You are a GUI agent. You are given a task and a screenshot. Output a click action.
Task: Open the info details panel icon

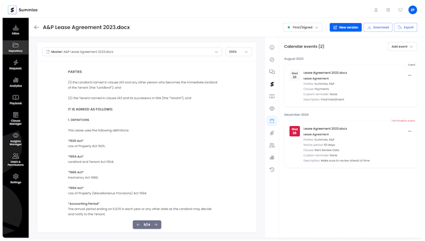coord(272,48)
